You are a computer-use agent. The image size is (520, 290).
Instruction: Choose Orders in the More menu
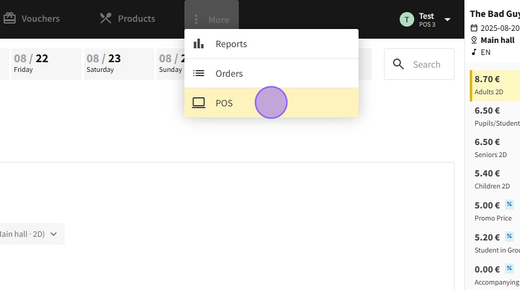click(x=229, y=74)
